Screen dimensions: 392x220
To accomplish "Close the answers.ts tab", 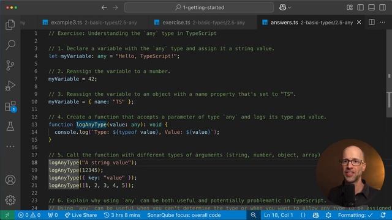I will (x=359, y=23).
